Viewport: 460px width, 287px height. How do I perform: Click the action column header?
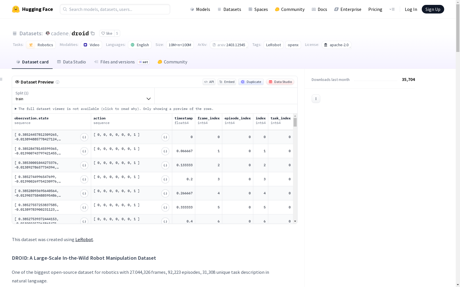[132, 122]
